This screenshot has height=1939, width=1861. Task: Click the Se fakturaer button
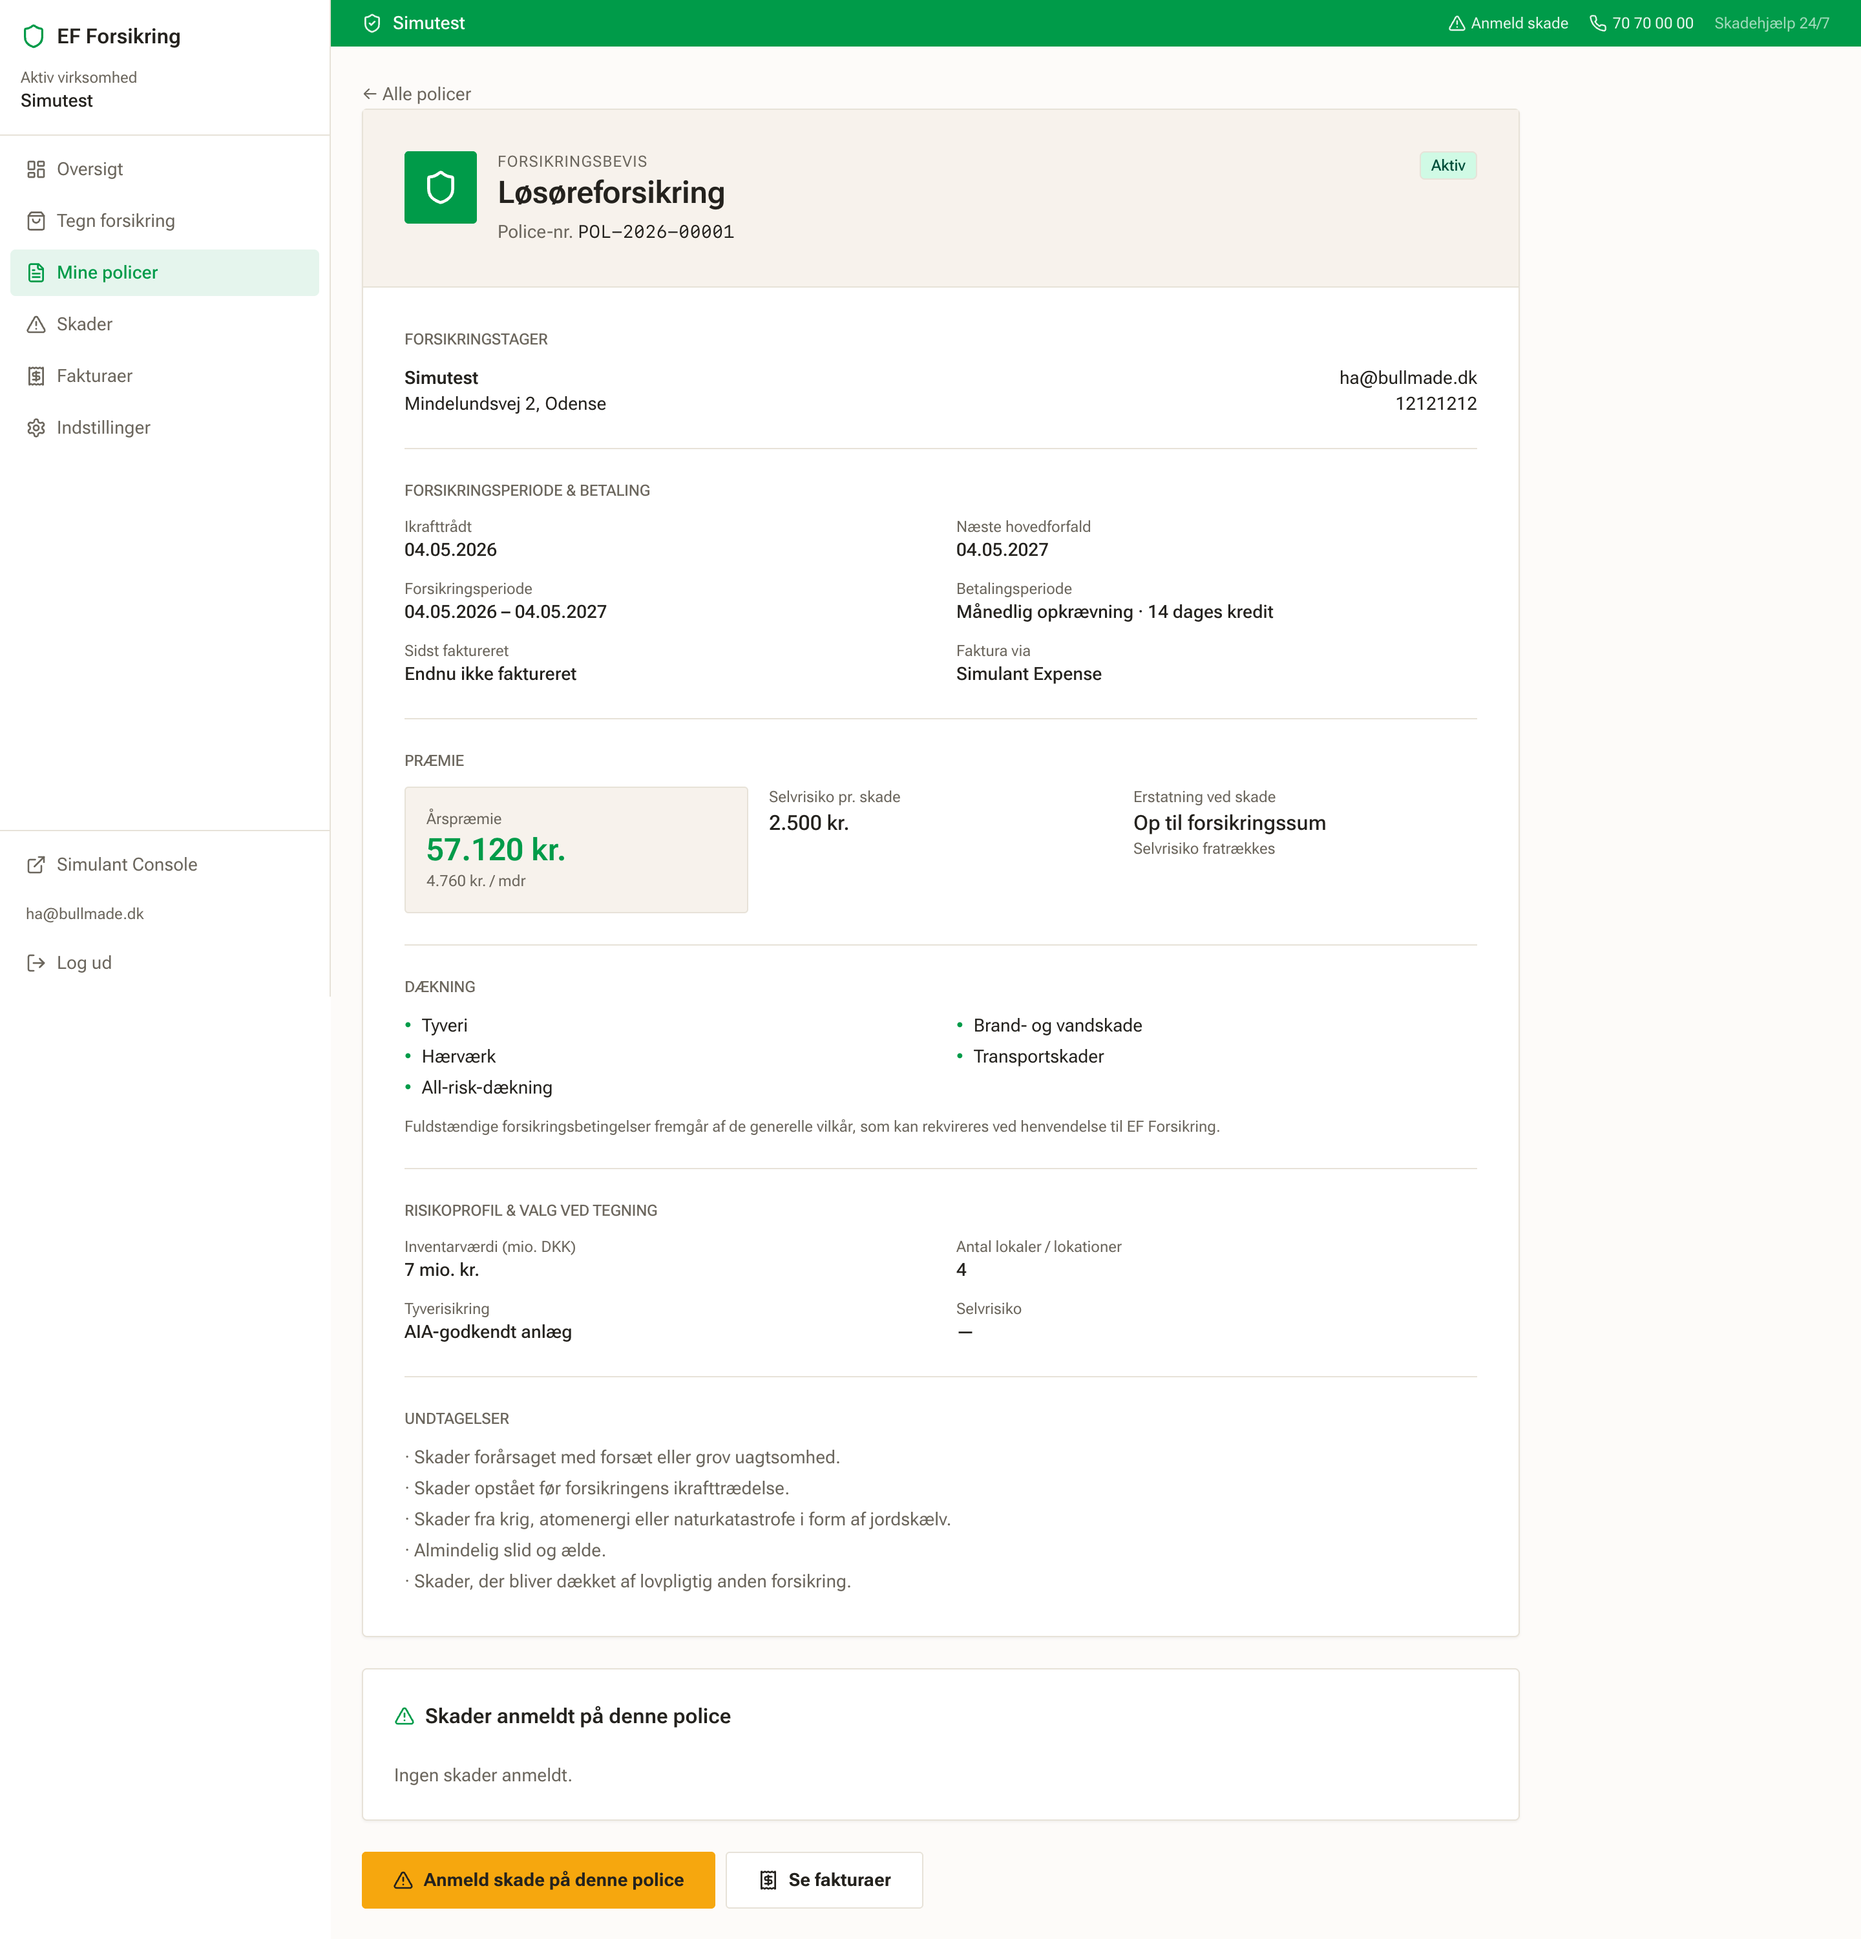pos(824,1881)
